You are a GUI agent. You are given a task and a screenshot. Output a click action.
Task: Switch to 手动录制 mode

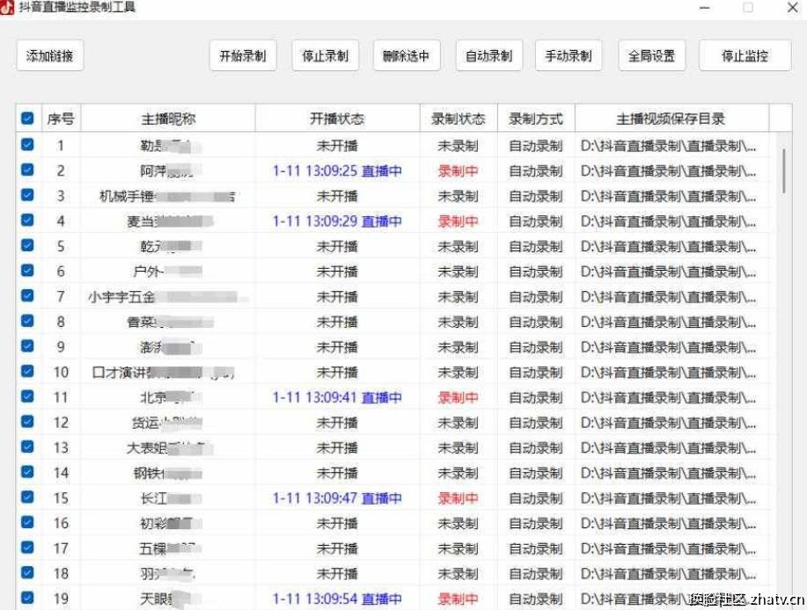pos(569,55)
